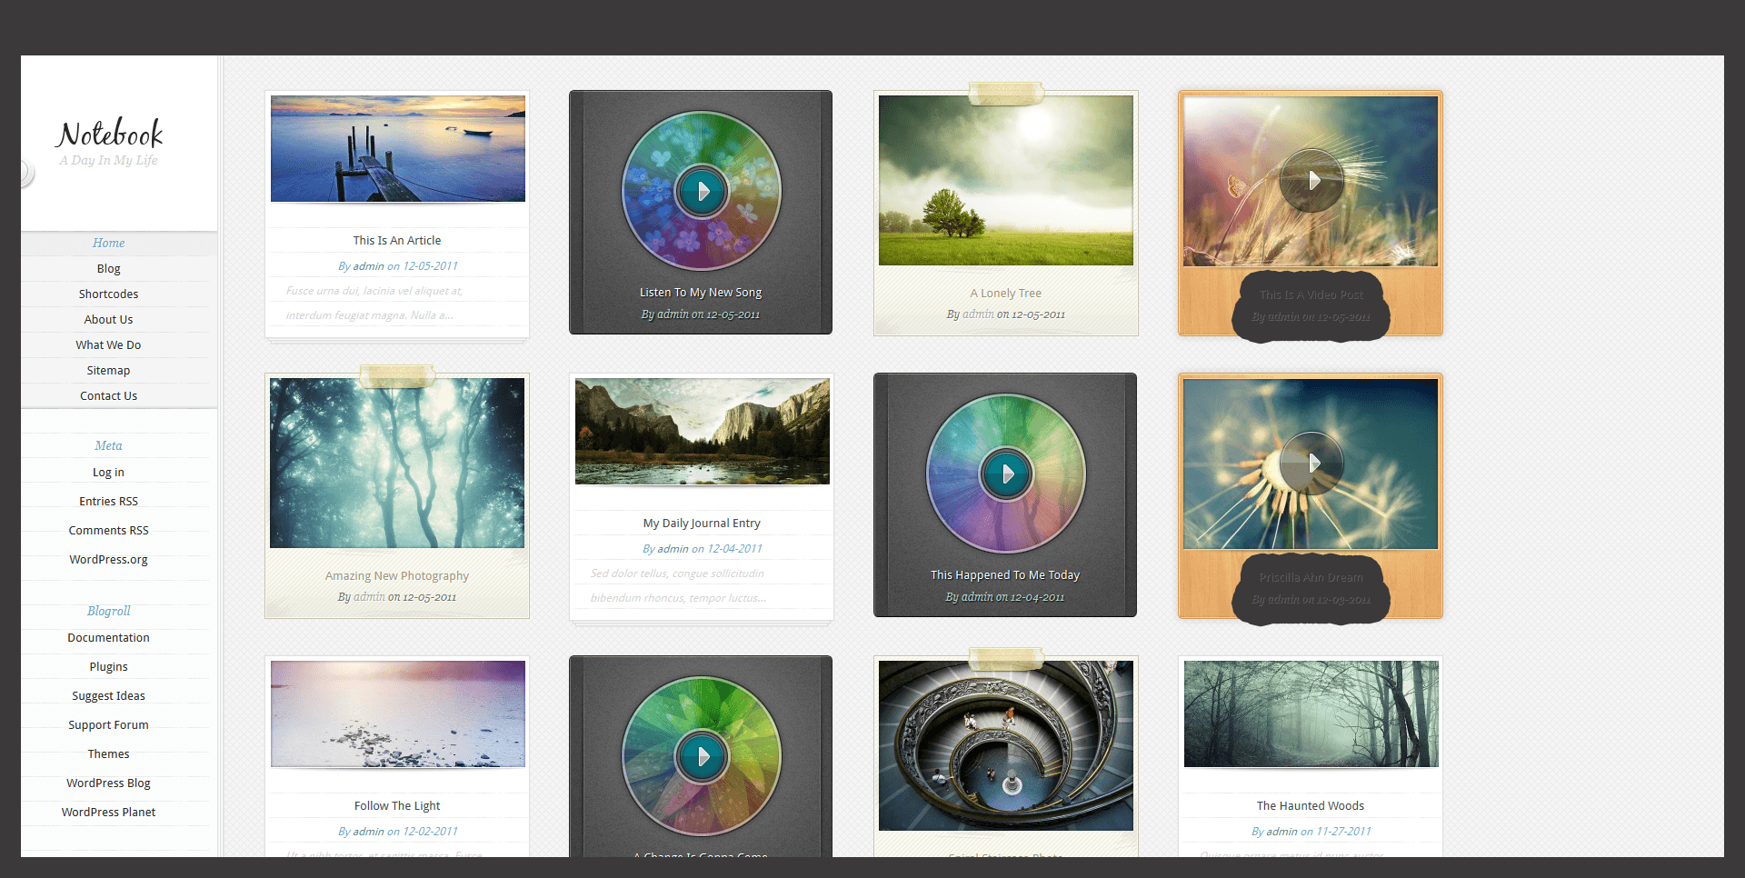Open the Amazing New Photography forest image
The image size is (1745, 878).
(397, 463)
